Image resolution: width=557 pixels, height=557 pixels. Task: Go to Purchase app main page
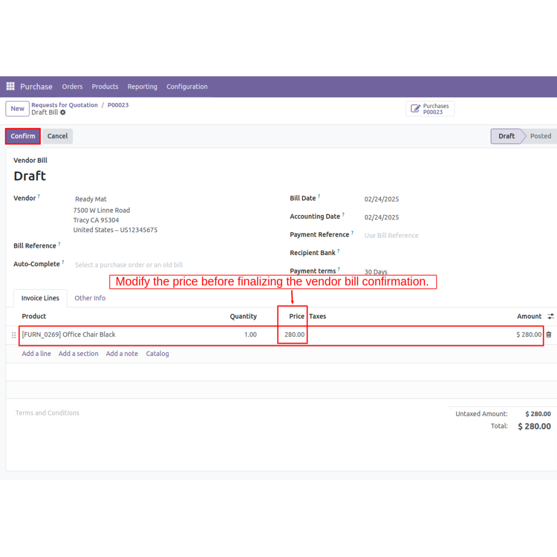pos(36,87)
